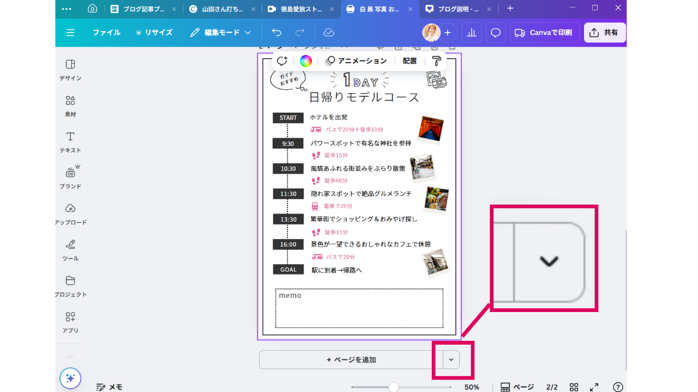Click the 共有 share button
Viewport: 698px width, 392px height.
coord(605,33)
